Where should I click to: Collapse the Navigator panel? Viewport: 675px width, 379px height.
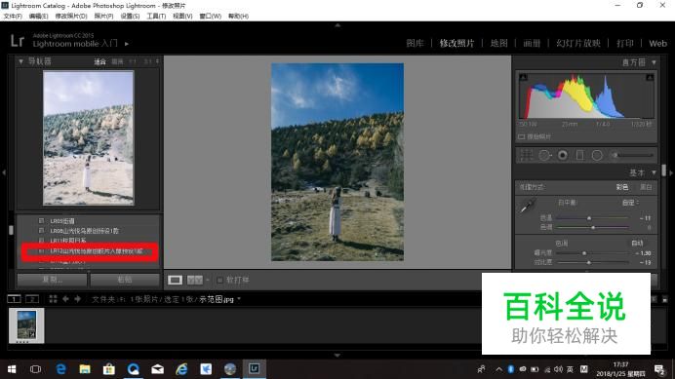click(20, 61)
